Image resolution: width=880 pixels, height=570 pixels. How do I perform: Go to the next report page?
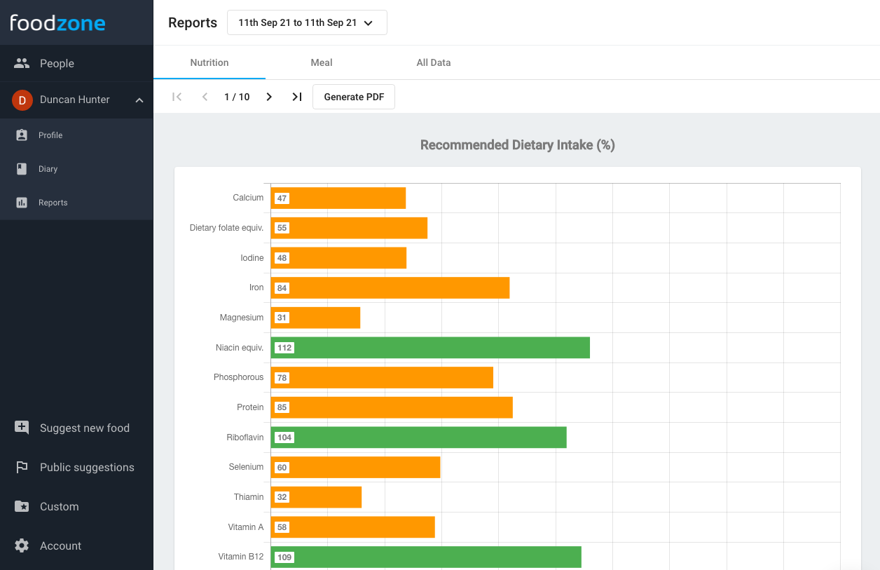(269, 97)
